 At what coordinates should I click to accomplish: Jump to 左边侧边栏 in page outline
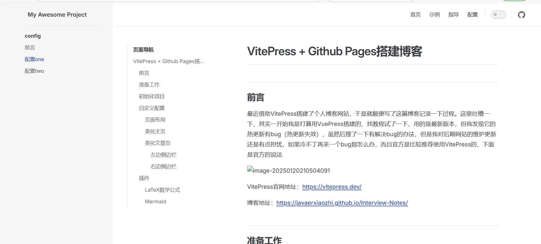click(164, 155)
